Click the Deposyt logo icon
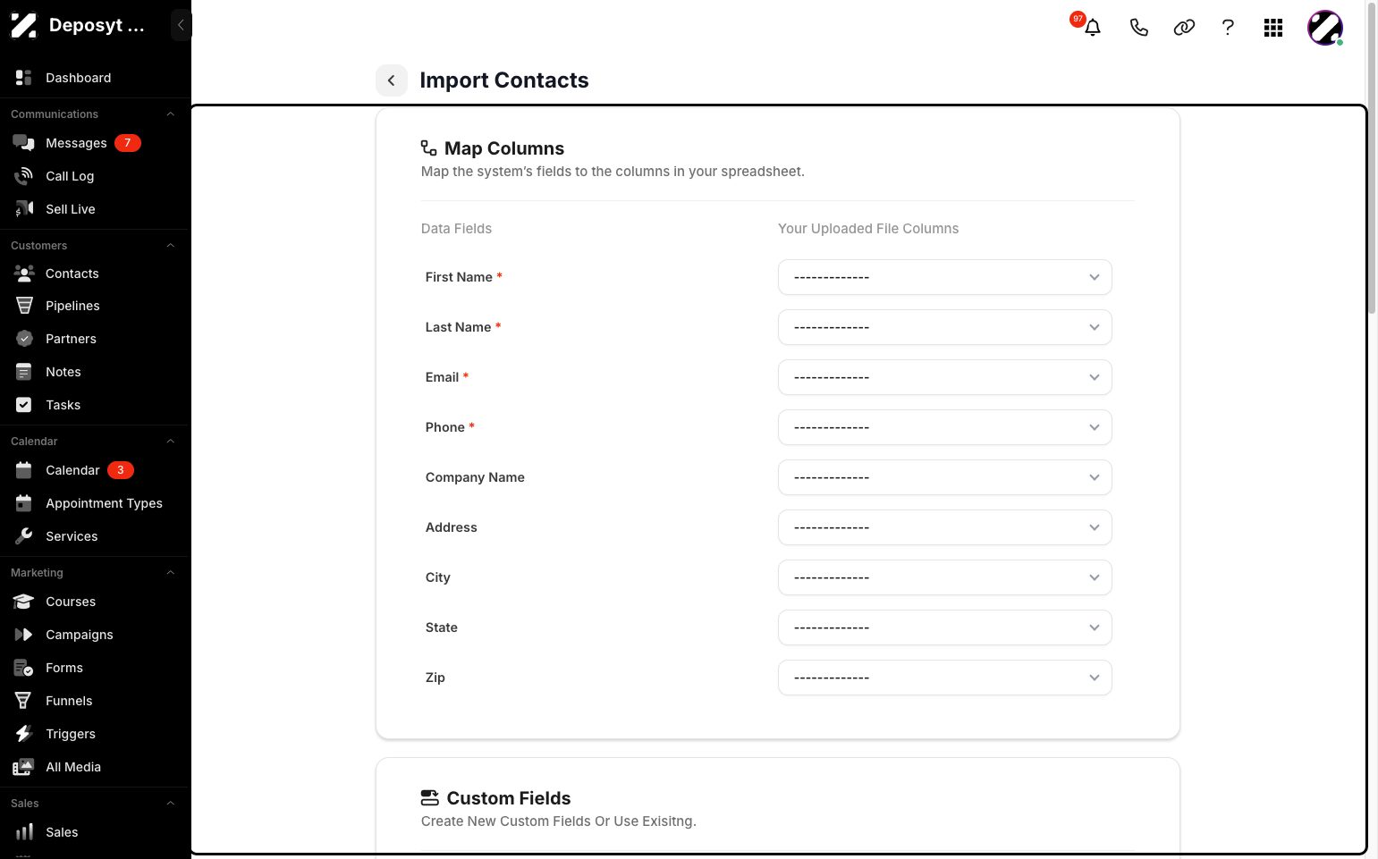The width and height of the screenshot is (1378, 859). point(24,25)
